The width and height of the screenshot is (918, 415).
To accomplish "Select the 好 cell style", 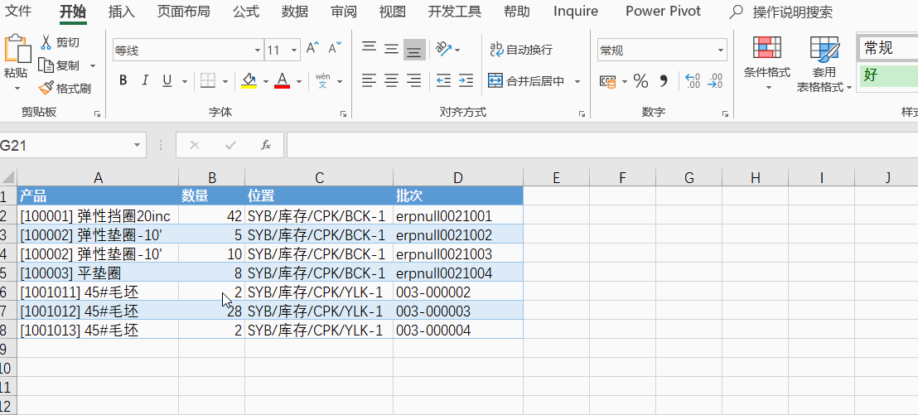I will (x=887, y=75).
